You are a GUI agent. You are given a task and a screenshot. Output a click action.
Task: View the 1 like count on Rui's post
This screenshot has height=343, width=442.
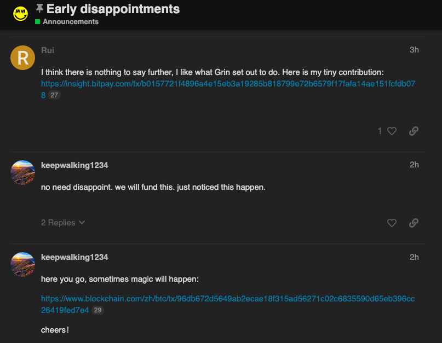[x=380, y=131]
